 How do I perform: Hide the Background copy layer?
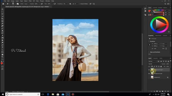(x=149, y=74)
